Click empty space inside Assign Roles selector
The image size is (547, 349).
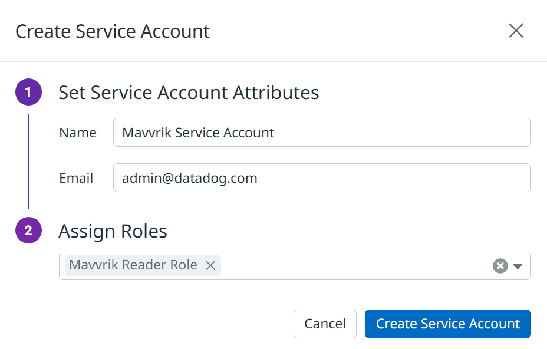(x=354, y=266)
